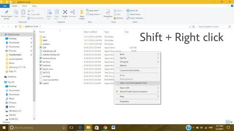Choose Refresh in the context menu
This screenshot has width=234, height=131.
click(137, 65)
